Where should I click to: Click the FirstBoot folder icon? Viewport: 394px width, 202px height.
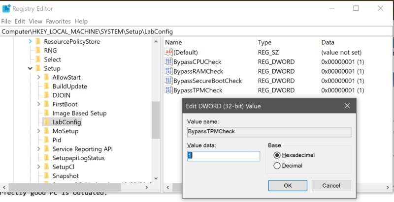(x=46, y=104)
